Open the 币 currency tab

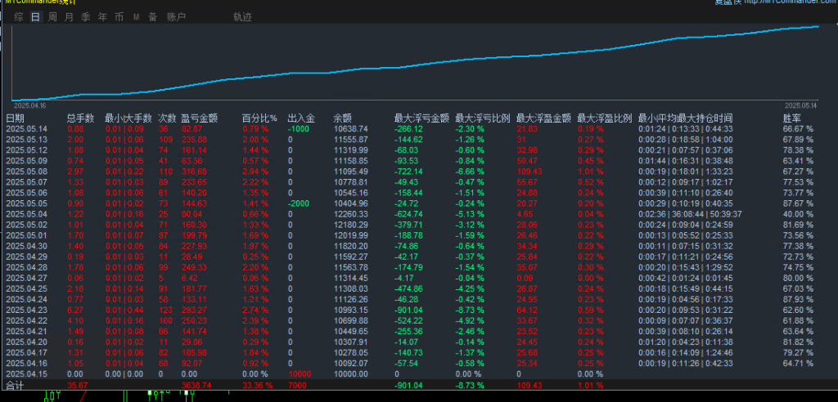[119, 16]
